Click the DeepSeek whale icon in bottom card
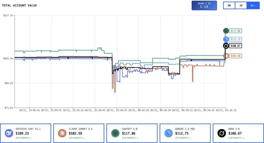264x143 pixels. click(9, 133)
